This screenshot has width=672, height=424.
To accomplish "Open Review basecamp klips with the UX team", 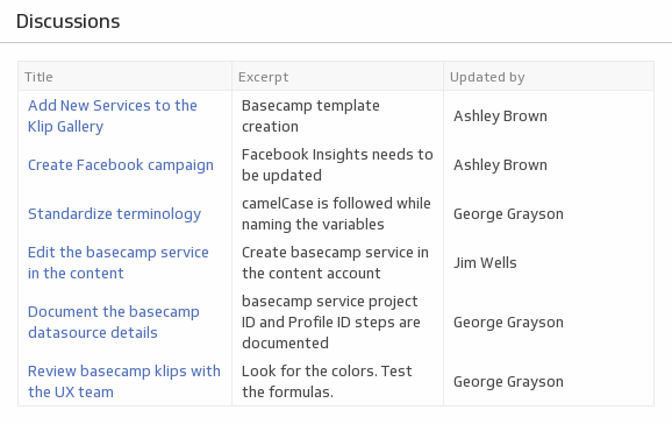I will 124,381.
